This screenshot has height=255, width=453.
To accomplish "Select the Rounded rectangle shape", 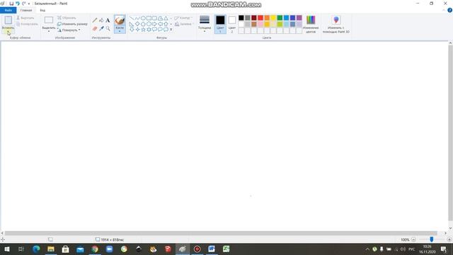I will (x=154, y=18).
